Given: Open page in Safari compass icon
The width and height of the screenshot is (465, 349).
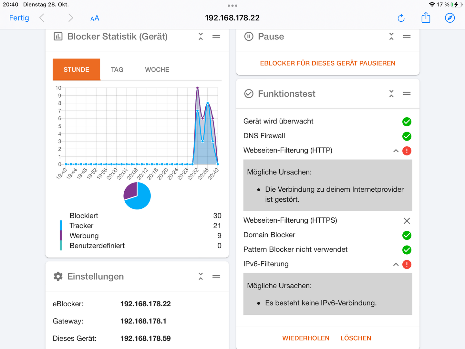Looking at the screenshot, I should tap(450, 18).
